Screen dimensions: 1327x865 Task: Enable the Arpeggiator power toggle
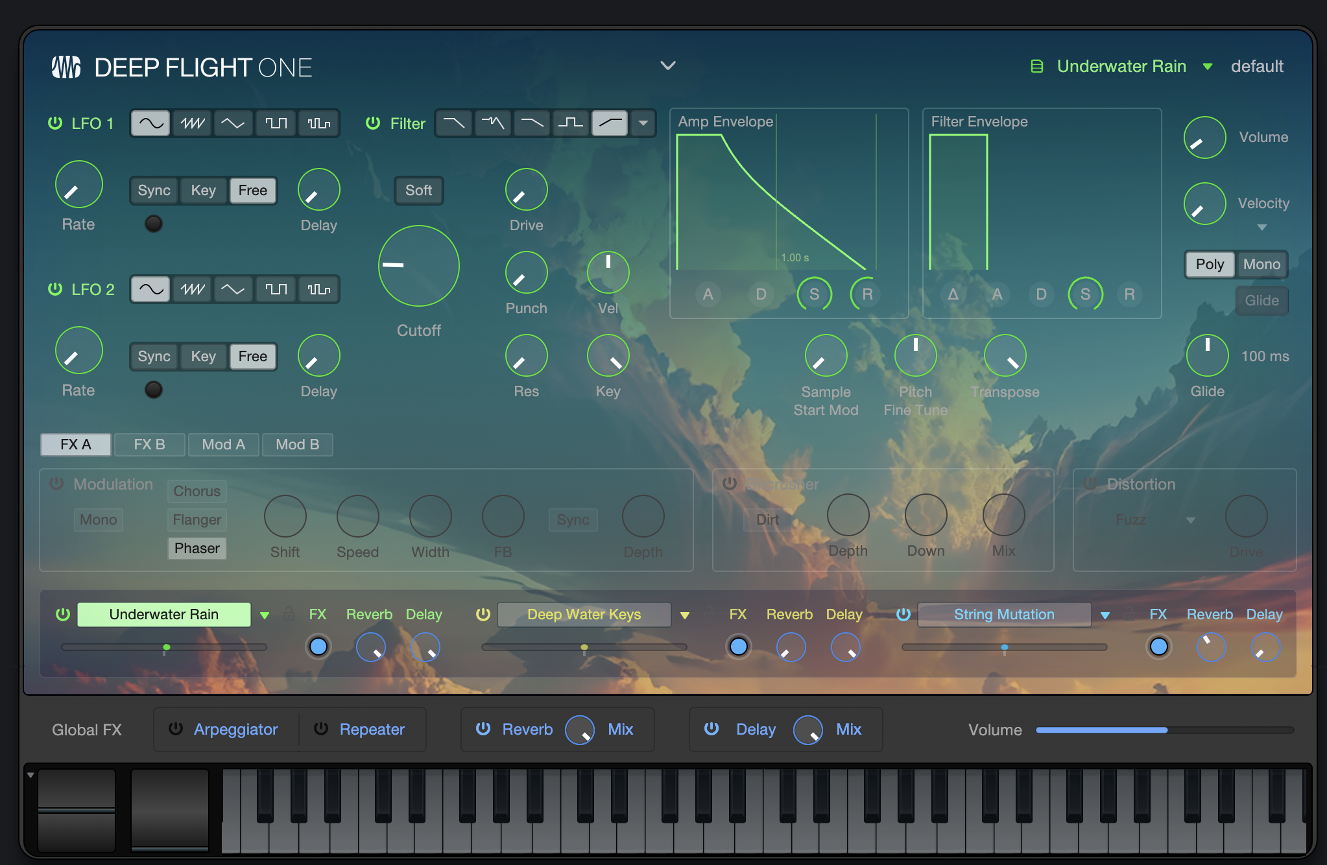(175, 729)
